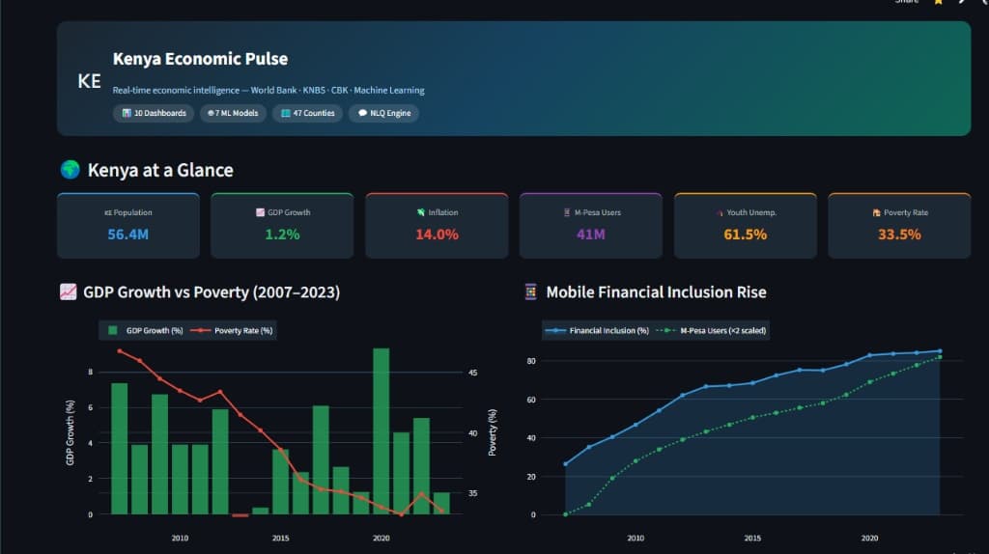Viewport: 989px width, 554px height.
Task: Click the phone icon beside Mobile Financial Inclusion Rise
Action: point(530,291)
